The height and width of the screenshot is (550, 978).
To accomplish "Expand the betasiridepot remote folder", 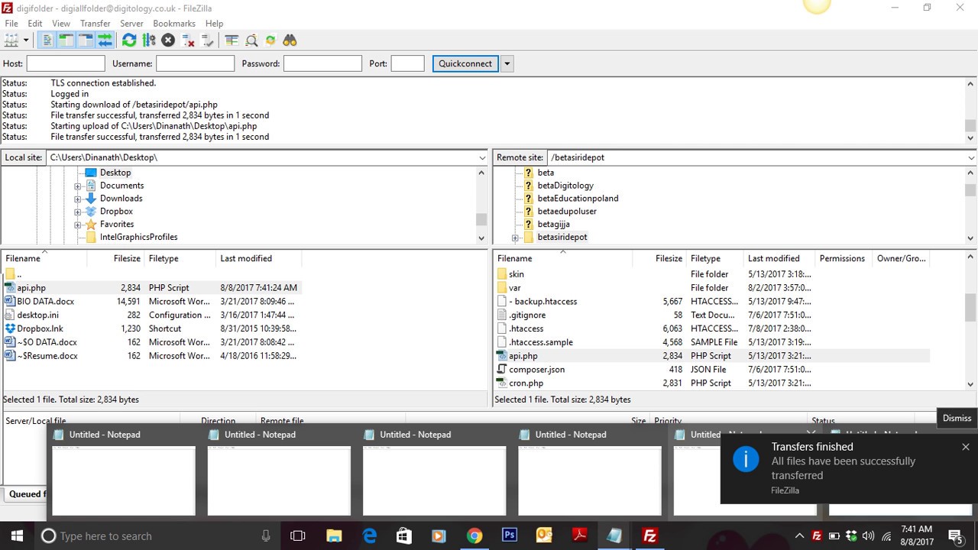I will point(515,238).
